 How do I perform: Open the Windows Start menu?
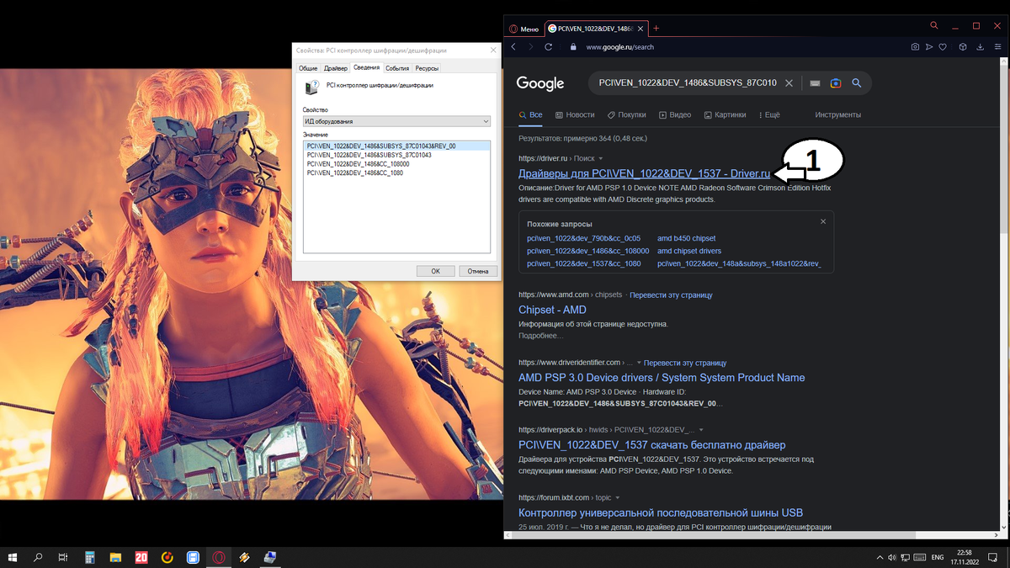[x=13, y=557]
